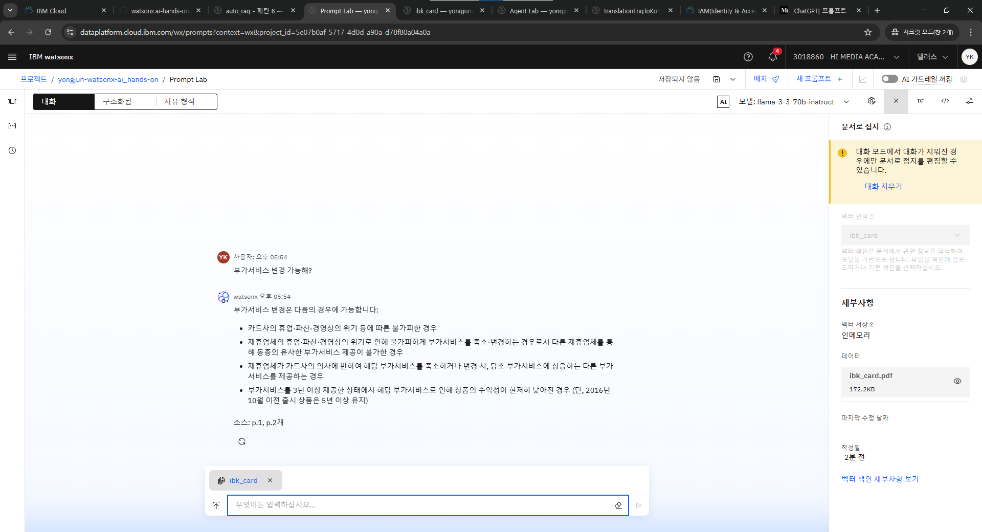Go to the 프로젝트 breadcrumb link
Viewport: 982px width, 532px height.
click(34, 79)
